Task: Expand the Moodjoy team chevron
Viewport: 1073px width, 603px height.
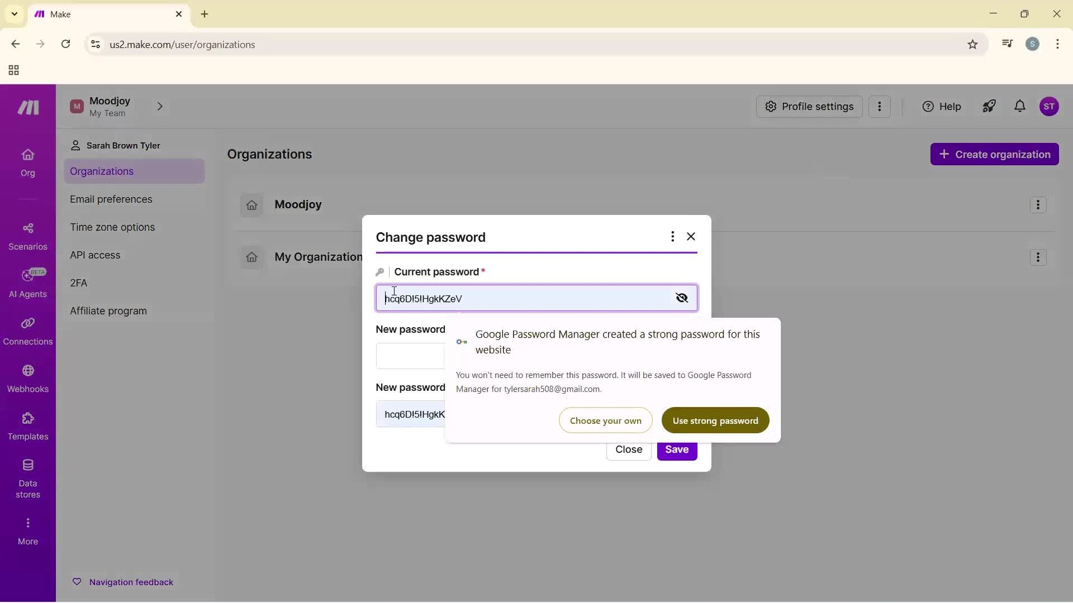Action: (160, 107)
